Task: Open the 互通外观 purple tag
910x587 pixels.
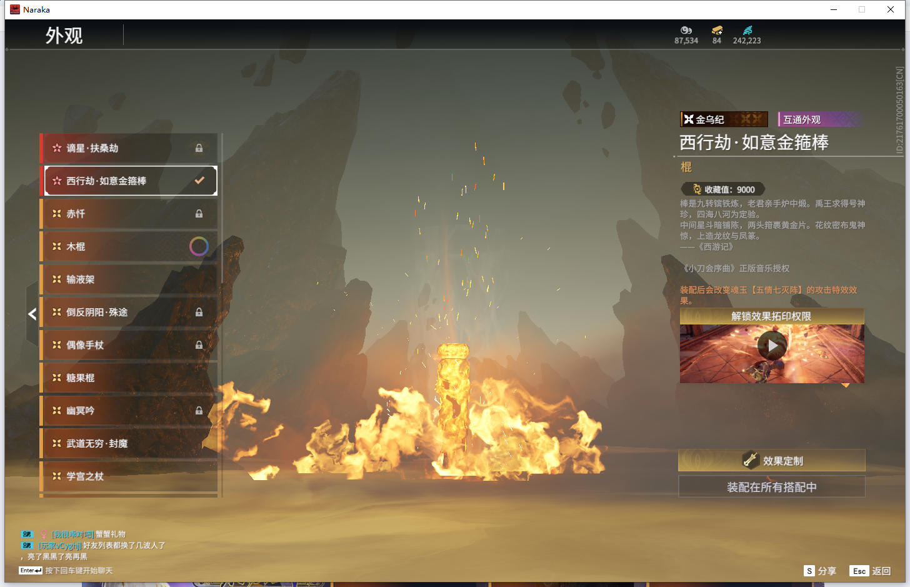Action: click(819, 119)
